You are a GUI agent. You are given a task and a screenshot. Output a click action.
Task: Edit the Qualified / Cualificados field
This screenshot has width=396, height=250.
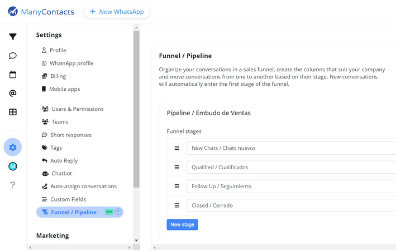click(291, 167)
